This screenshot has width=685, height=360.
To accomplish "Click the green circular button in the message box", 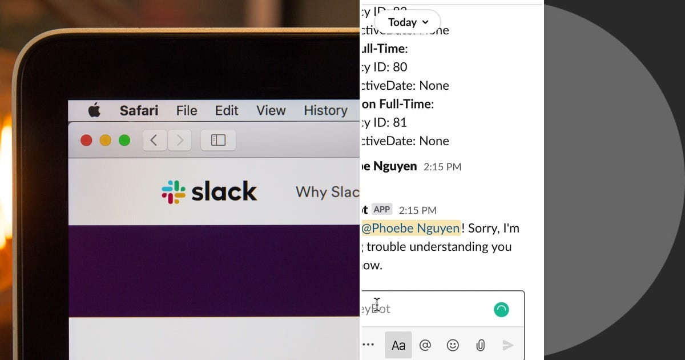I will (x=501, y=310).
